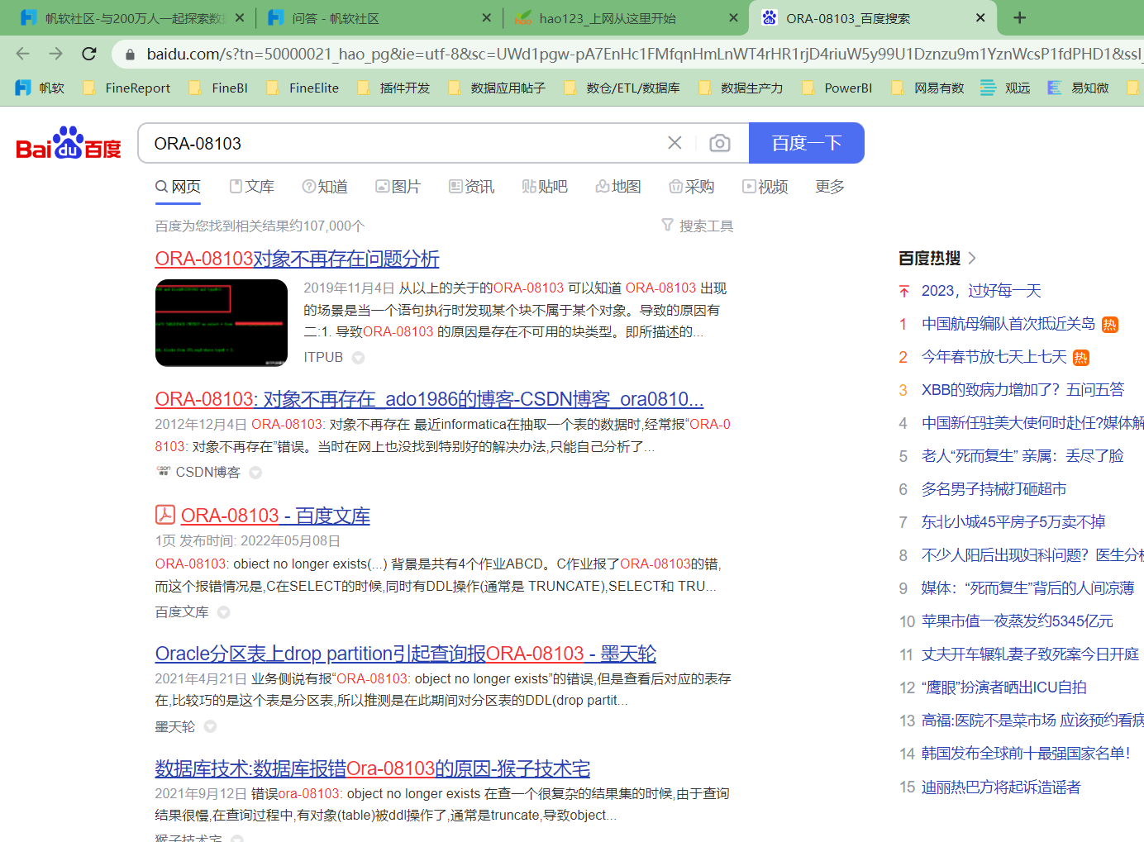Go forward with the browser forward arrow
The height and width of the screenshot is (842, 1144).
55,54
